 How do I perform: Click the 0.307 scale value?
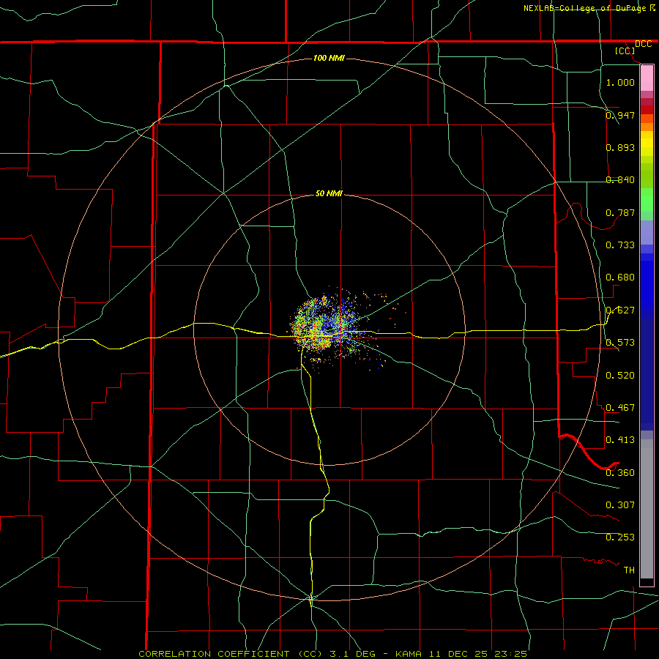(620, 505)
